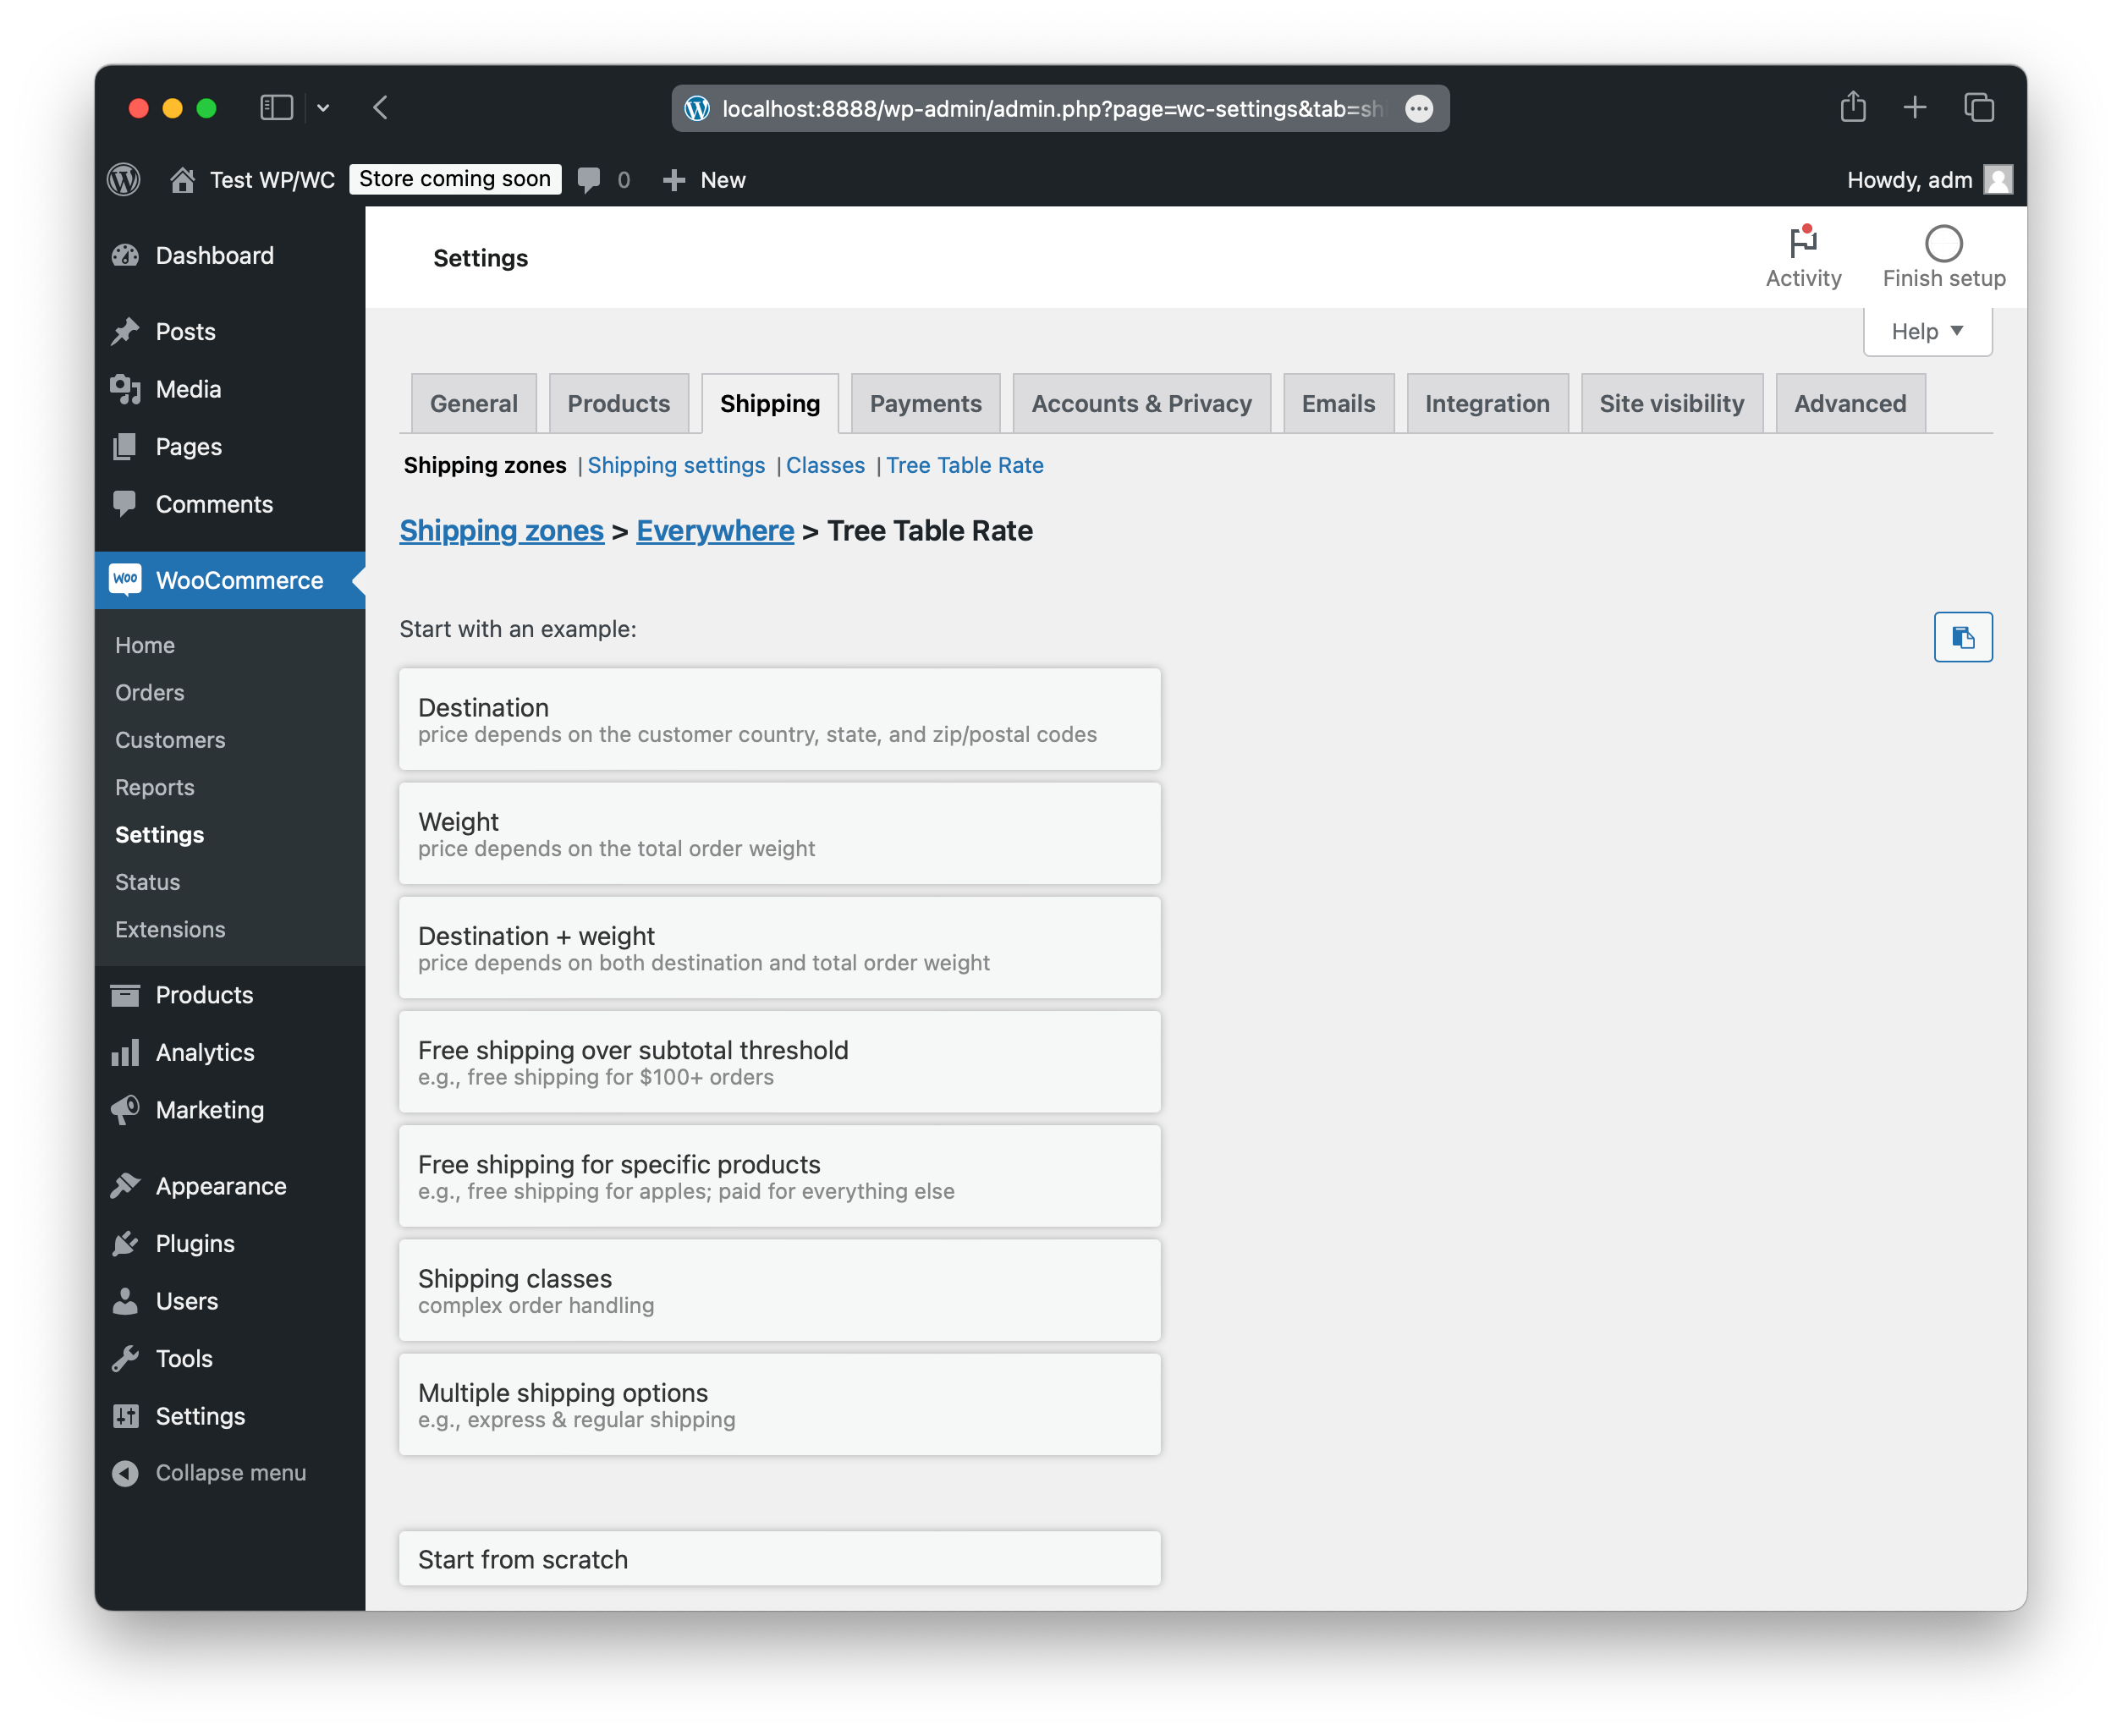Screen dimensions: 2122x1736
Task: Click the Products archive box icon
Action: point(126,995)
